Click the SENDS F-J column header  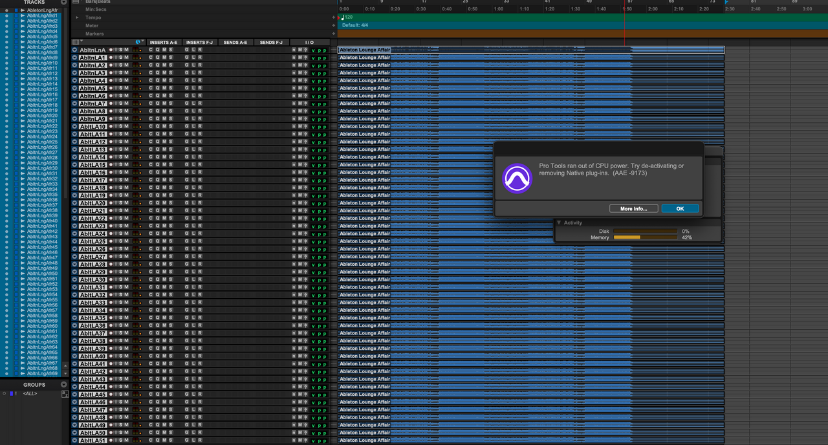[272, 42]
